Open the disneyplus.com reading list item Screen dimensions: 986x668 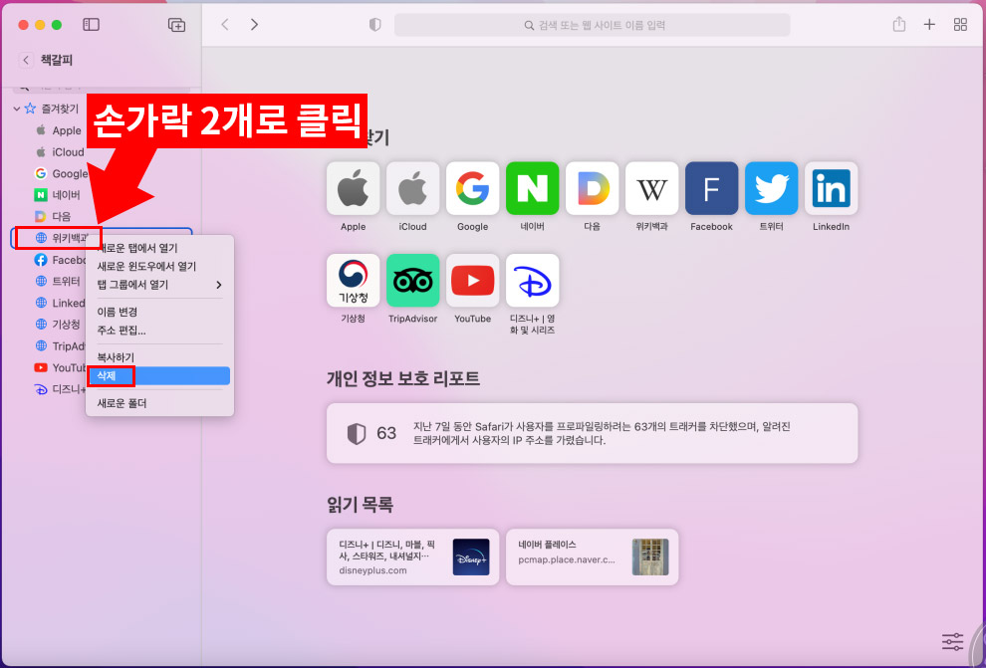pyautogui.click(x=412, y=557)
